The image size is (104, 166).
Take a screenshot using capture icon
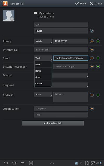point(31,163)
